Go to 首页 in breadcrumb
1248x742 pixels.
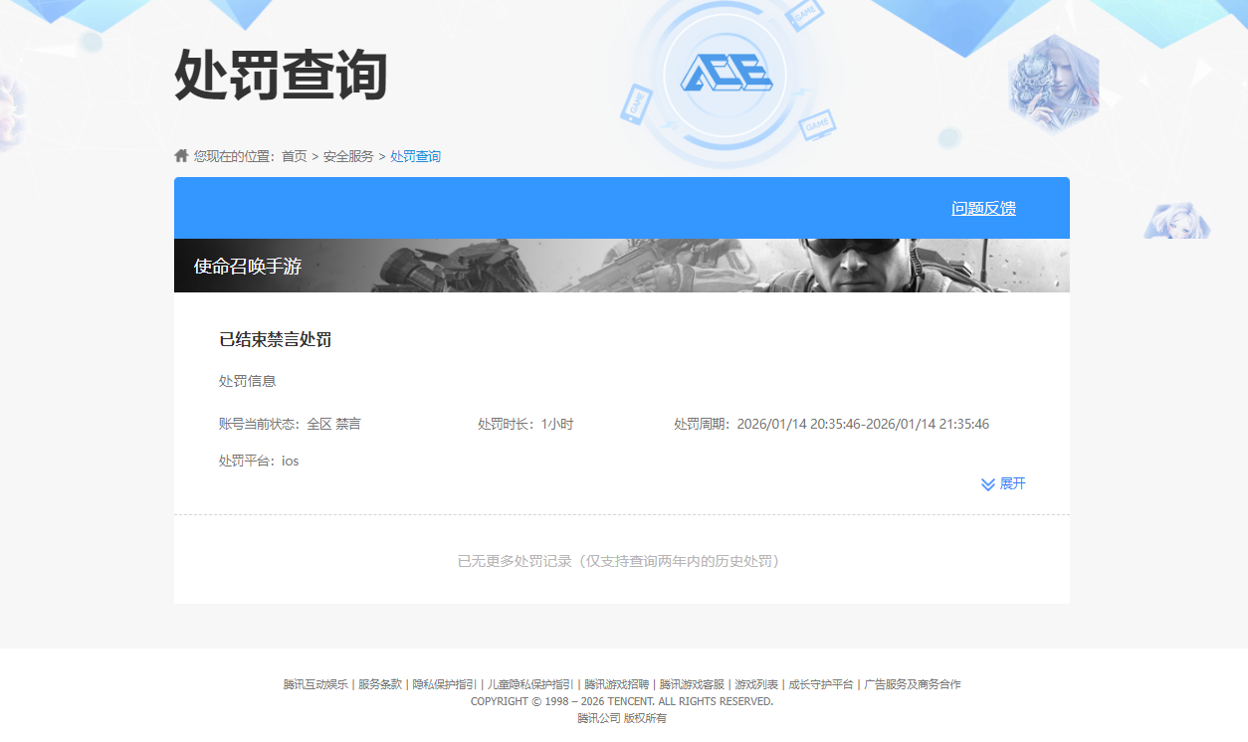tap(295, 156)
